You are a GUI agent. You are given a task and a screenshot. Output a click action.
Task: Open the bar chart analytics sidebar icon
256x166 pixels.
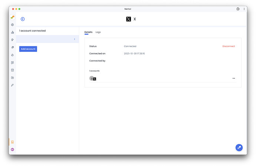pos(12,32)
